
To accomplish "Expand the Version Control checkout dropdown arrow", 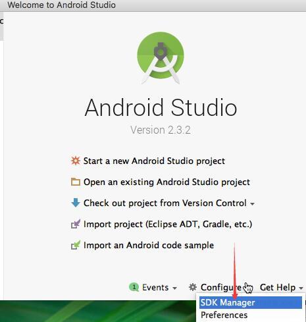I will coord(252,204).
